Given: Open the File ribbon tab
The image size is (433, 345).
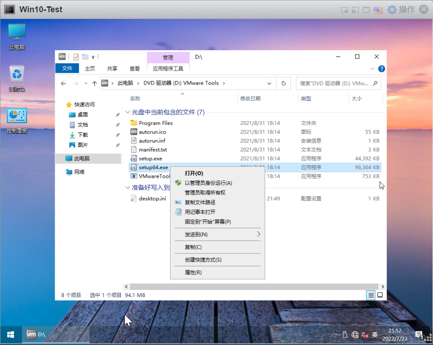Looking at the screenshot, I should (x=67, y=68).
